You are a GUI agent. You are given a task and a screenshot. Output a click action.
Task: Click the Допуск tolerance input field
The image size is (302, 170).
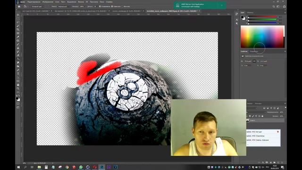pos(95,6)
